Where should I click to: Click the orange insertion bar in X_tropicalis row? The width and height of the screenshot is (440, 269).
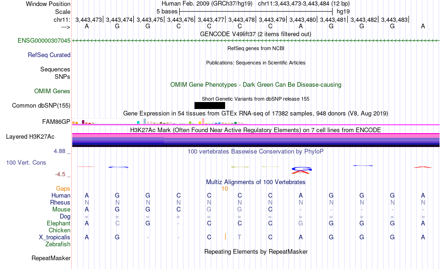pos(226,237)
